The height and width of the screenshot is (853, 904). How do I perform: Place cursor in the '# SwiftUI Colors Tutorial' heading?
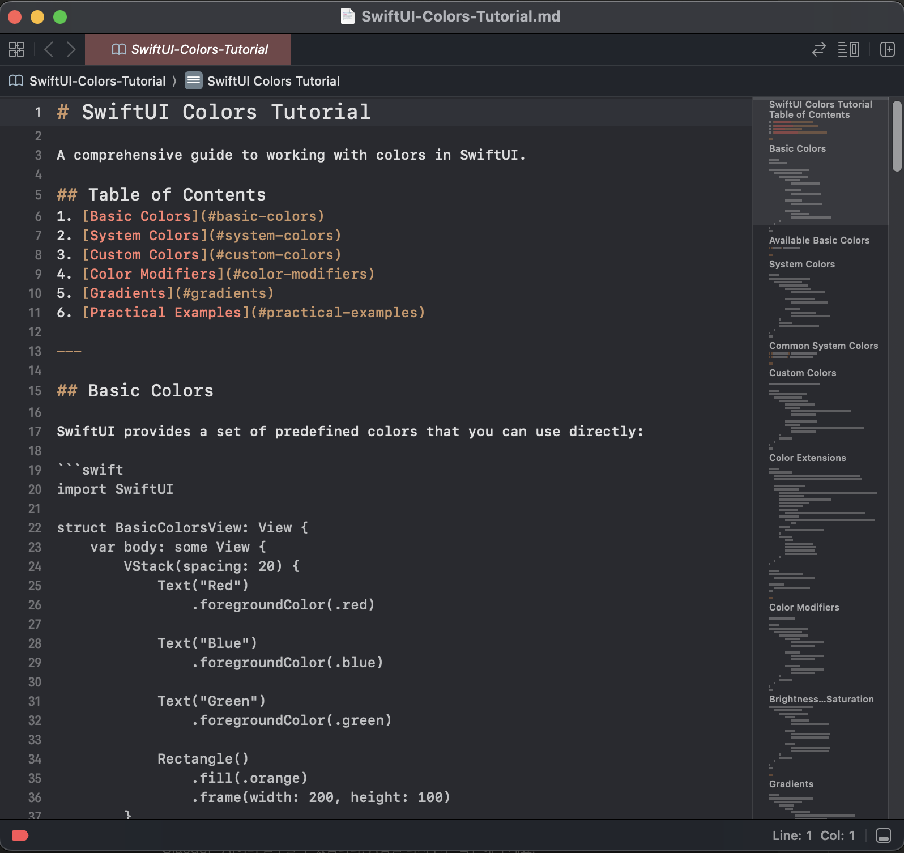click(x=214, y=112)
